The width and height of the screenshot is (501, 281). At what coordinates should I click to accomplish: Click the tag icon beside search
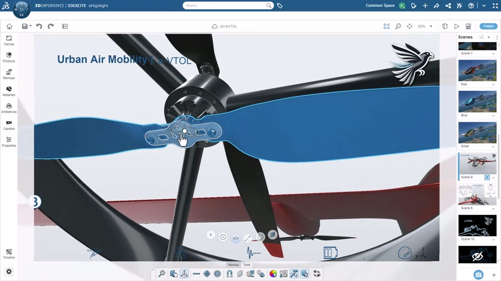pyautogui.click(x=280, y=5)
